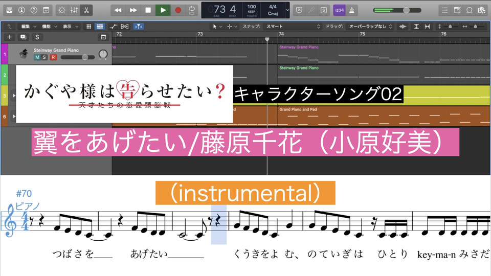Solo the Steinway Grand Piano track
The height and width of the screenshot is (276, 491).
tap(44, 57)
